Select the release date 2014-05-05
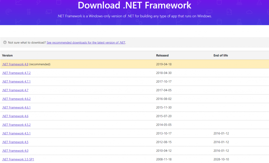The height and width of the screenshot is (163, 269). (164, 125)
